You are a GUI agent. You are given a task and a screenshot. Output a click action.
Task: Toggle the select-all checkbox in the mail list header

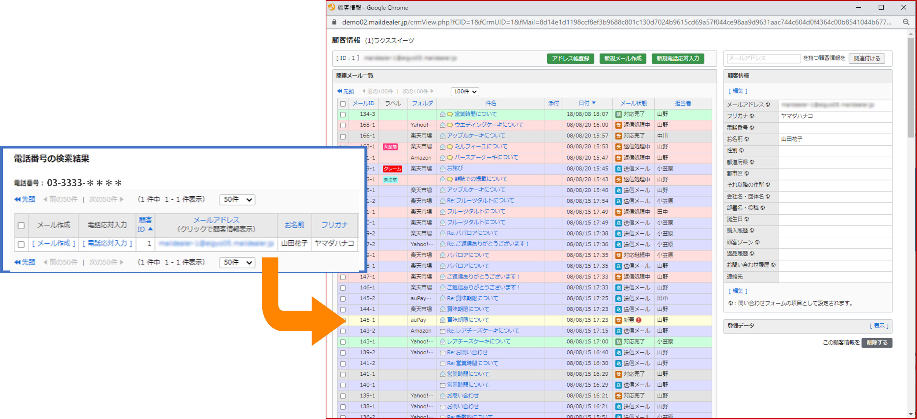[x=343, y=104]
